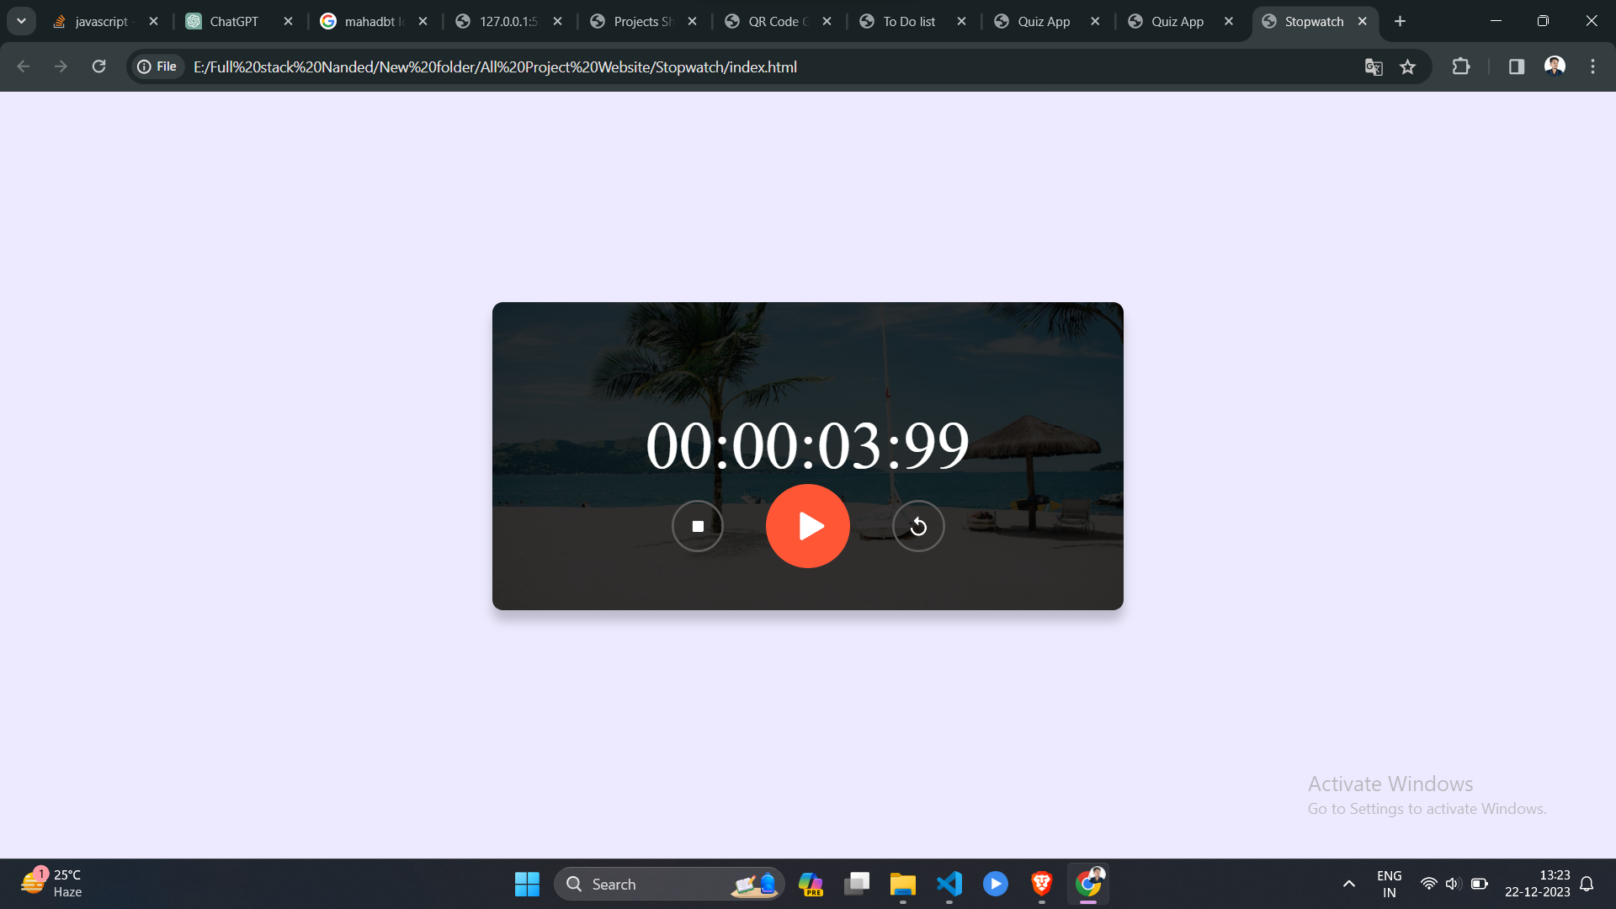Open the Google Translate icon in the address bar
1616x909 pixels.
[1374, 66]
